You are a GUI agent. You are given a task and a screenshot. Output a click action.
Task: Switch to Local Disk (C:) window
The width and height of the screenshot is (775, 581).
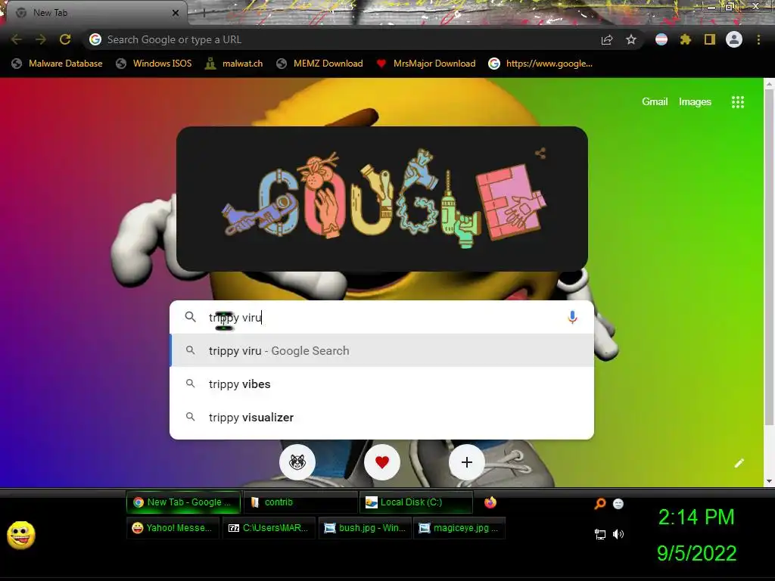click(x=416, y=502)
